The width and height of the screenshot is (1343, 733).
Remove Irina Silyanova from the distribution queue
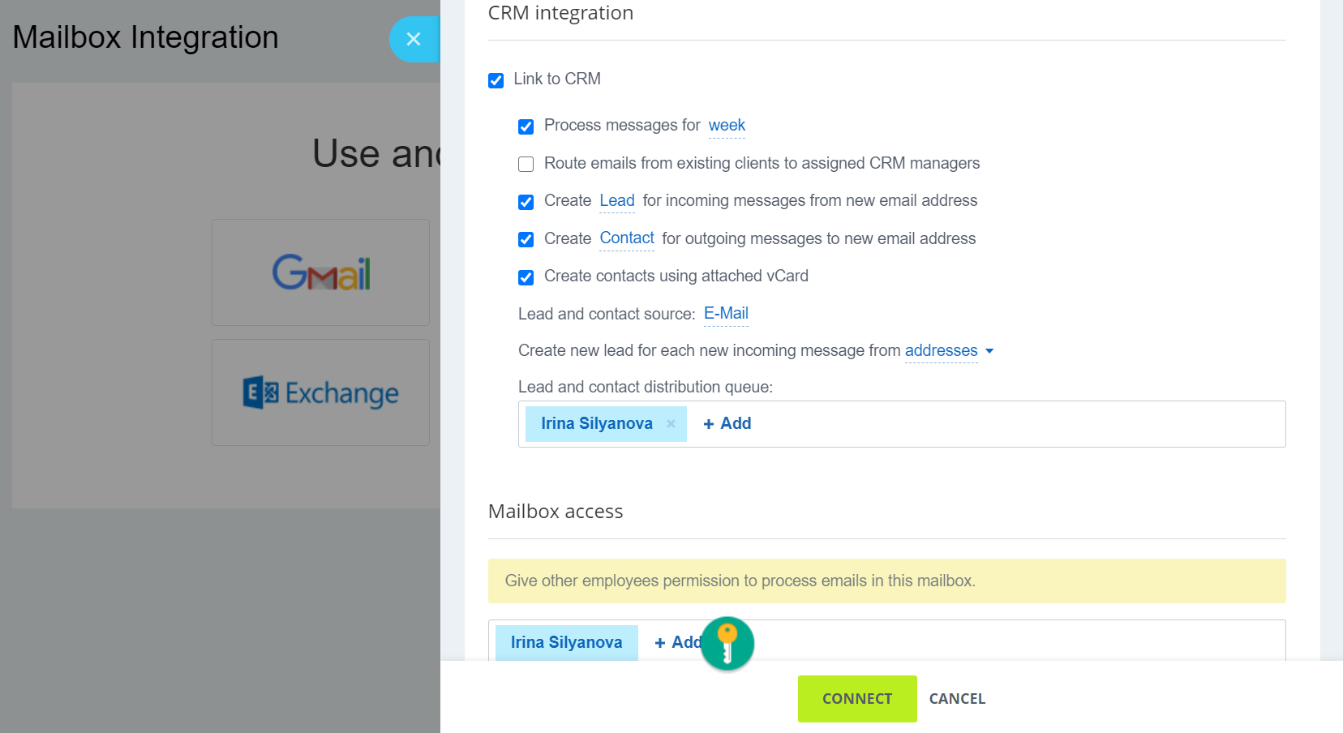pos(671,423)
